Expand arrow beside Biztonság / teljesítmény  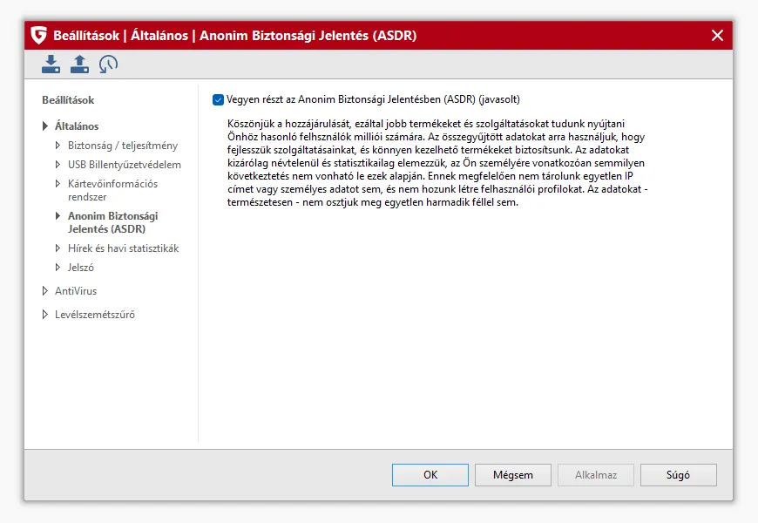pyautogui.click(x=58, y=146)
